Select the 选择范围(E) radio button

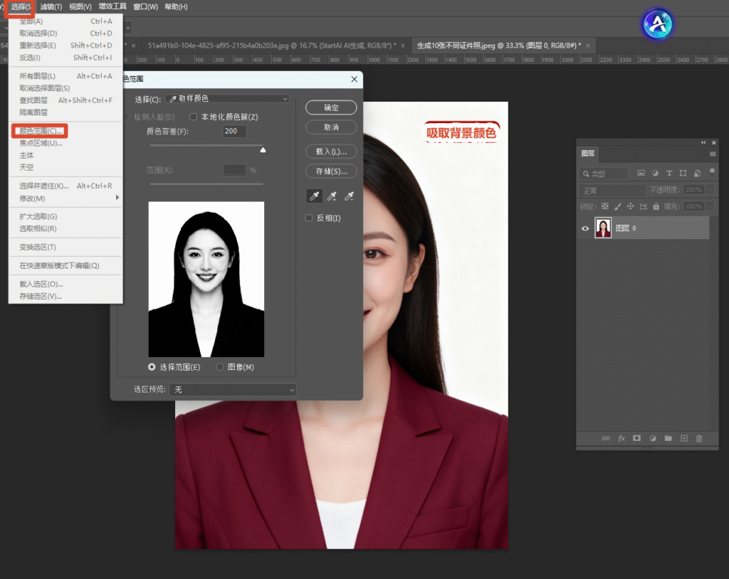[x=152, y=367]
